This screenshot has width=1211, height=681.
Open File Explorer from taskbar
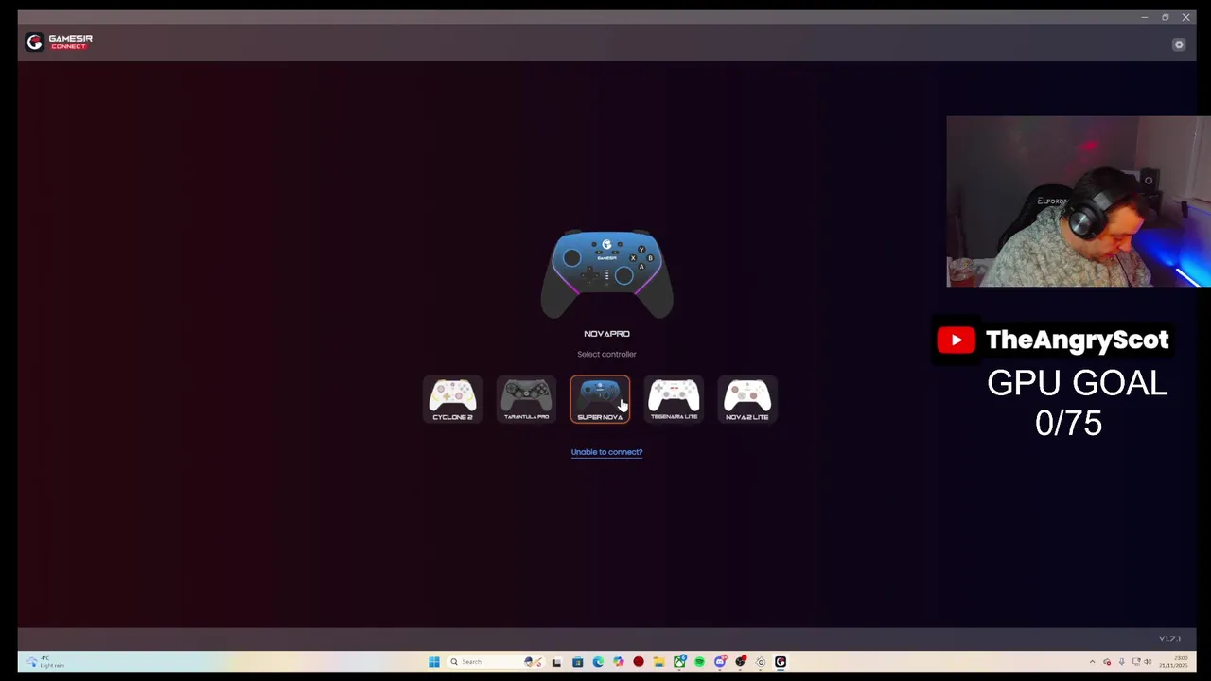(658, 662)
